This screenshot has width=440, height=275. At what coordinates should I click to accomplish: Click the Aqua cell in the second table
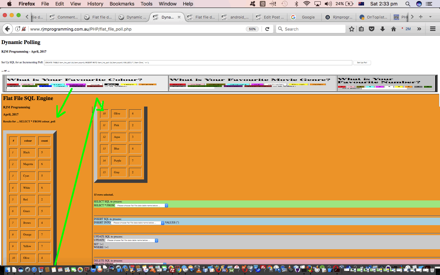click(x=119, y=137)
